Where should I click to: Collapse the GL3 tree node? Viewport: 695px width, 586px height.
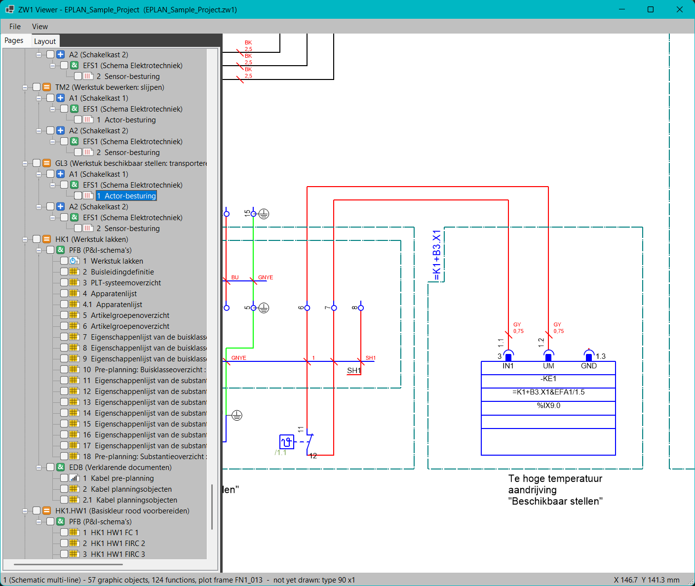(25, 163)
